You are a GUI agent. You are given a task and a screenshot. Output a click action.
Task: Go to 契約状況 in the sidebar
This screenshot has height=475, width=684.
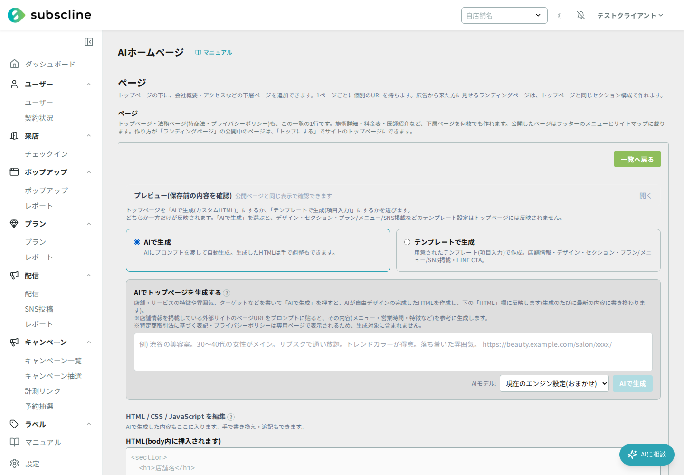coord(39,118)
